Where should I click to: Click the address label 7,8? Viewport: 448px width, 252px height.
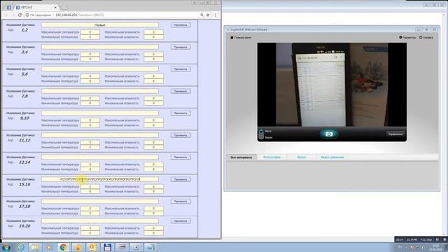click(x=24, y=97)
